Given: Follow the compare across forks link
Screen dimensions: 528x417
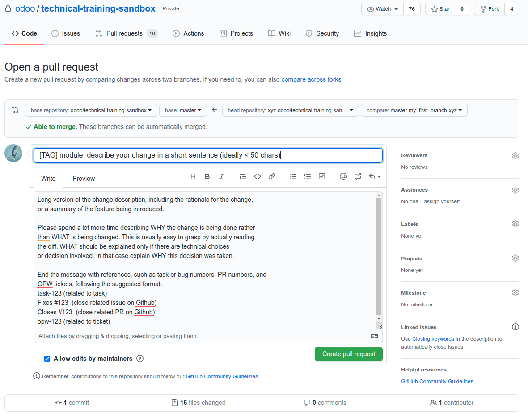Looking at the screenshot, I should [311, 80].
